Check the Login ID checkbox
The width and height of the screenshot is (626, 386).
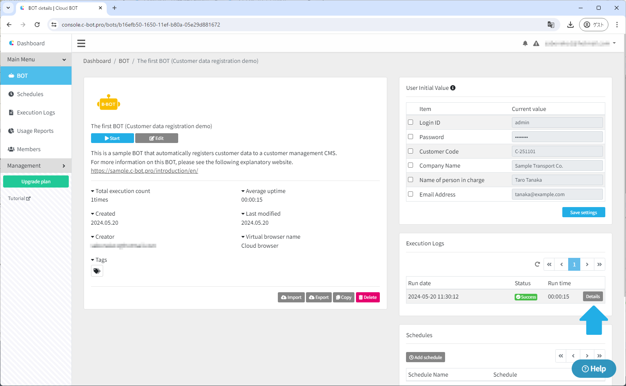tap(410, 122)
